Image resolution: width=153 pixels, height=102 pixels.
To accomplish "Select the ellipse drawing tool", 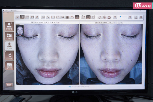I will [x=58, y=17].
